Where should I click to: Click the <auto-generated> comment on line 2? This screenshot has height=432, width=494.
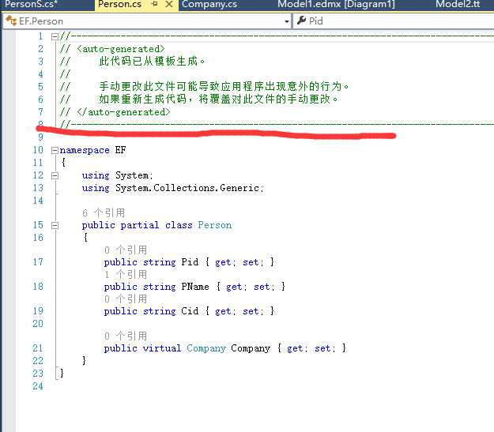click(x=121, y=49)
